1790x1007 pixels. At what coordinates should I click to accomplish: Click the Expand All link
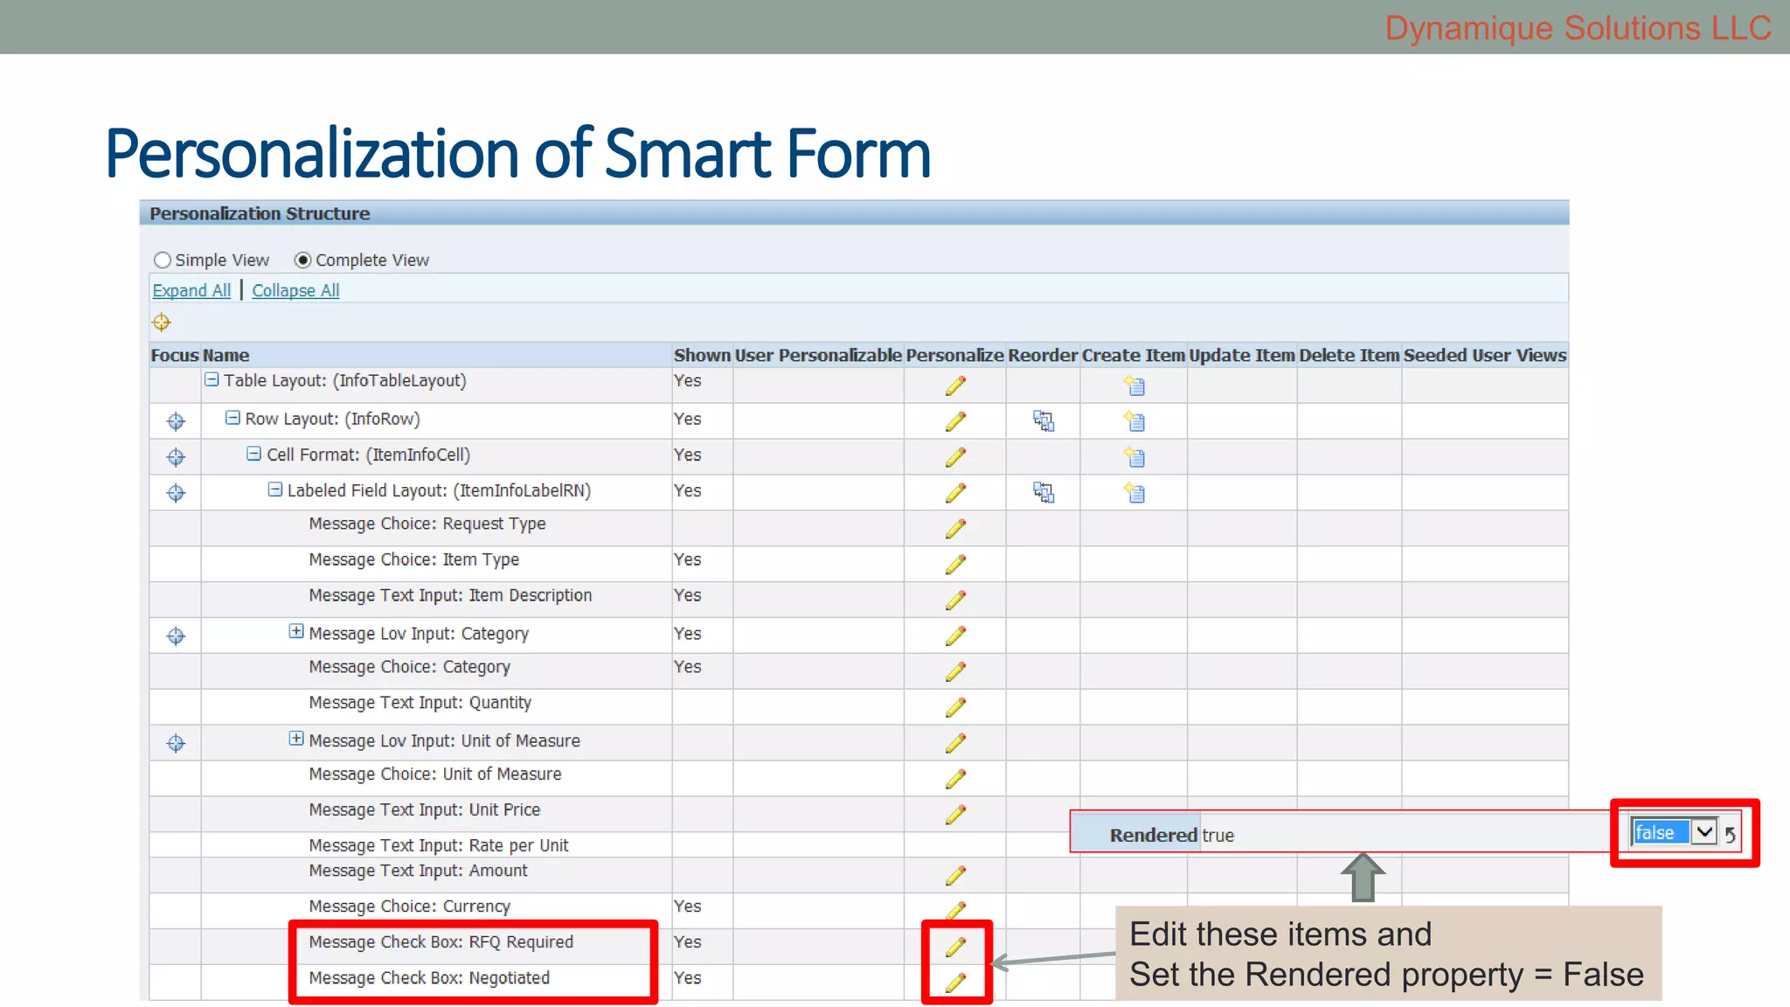[x=191, y=290]
